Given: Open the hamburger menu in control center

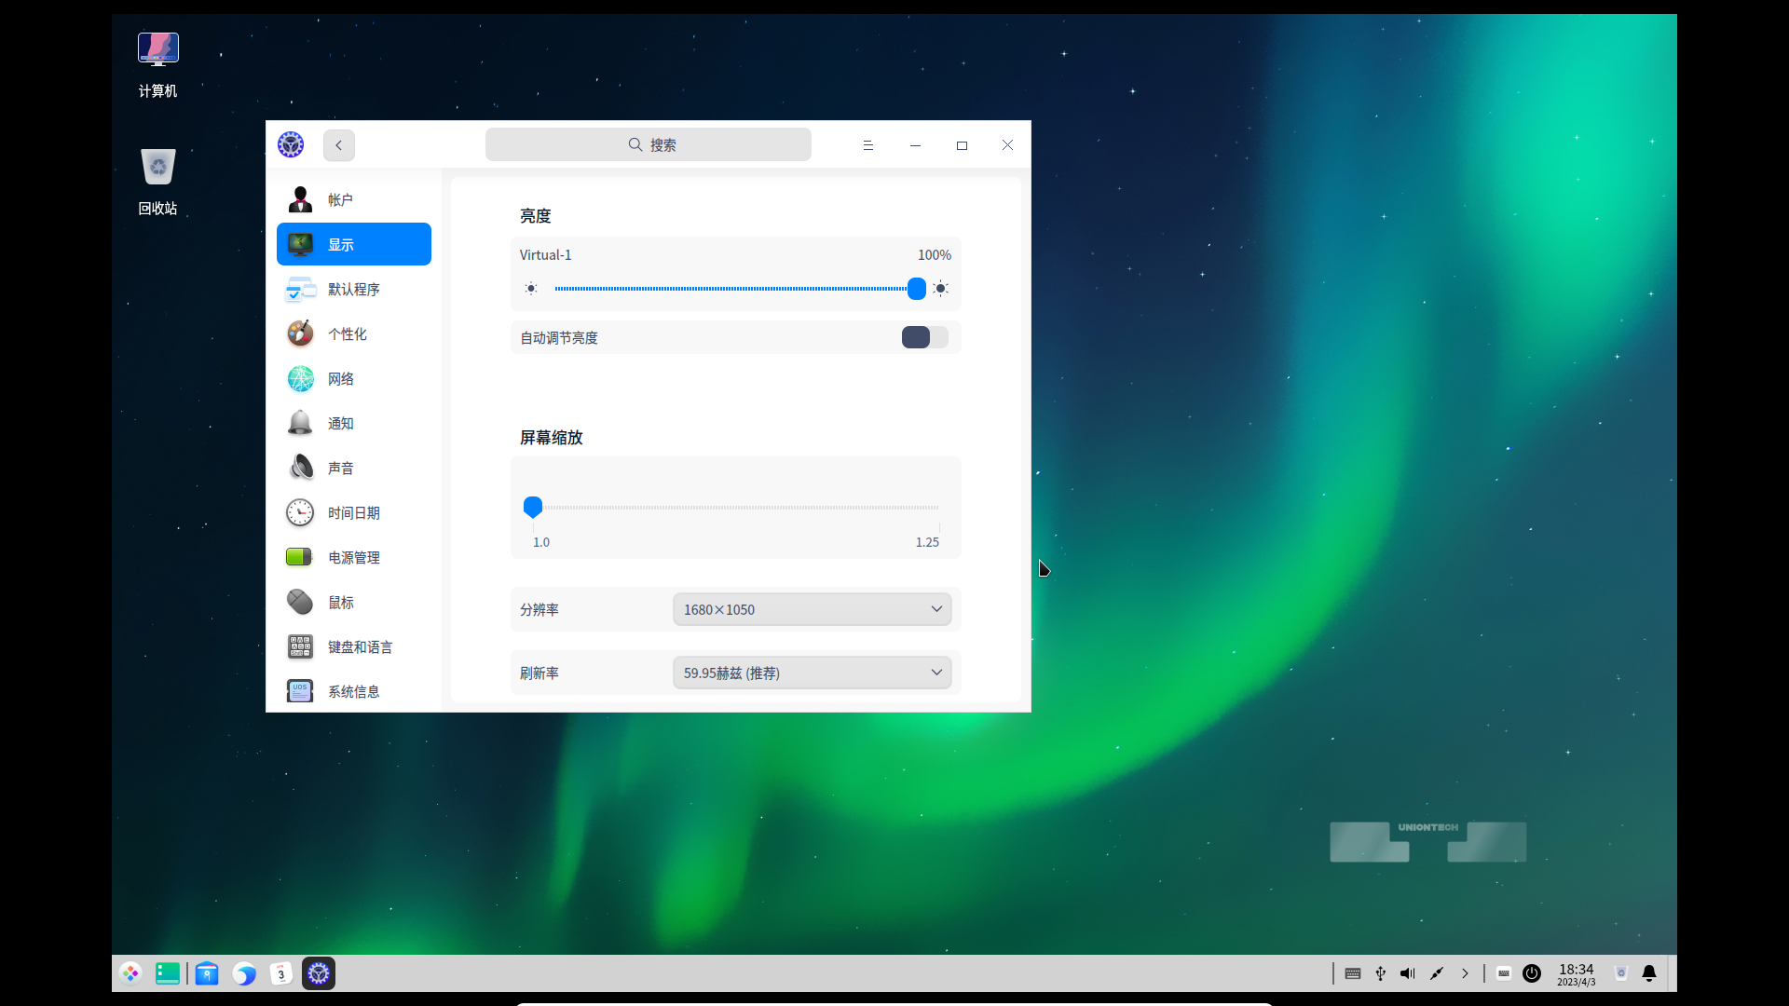Looking at the screenshot, I should point(867,145).
